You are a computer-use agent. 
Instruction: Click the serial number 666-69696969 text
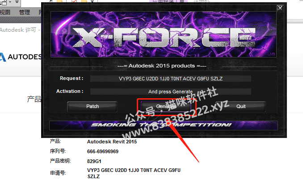103,151
